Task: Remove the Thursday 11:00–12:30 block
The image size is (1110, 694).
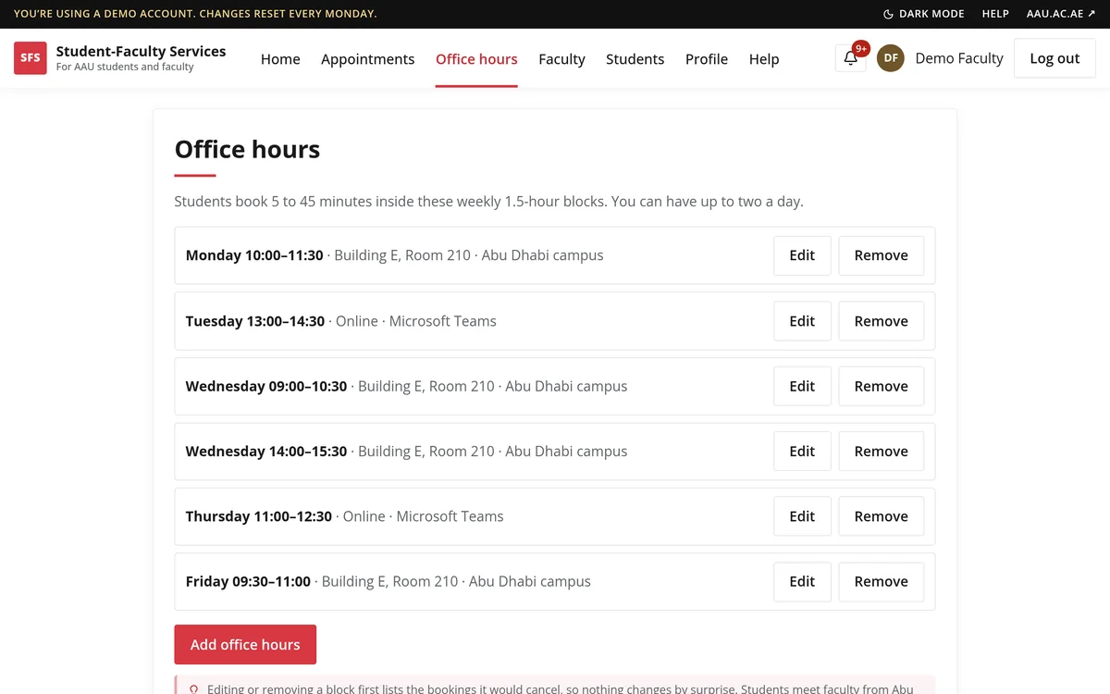Action: coord(881,516)
